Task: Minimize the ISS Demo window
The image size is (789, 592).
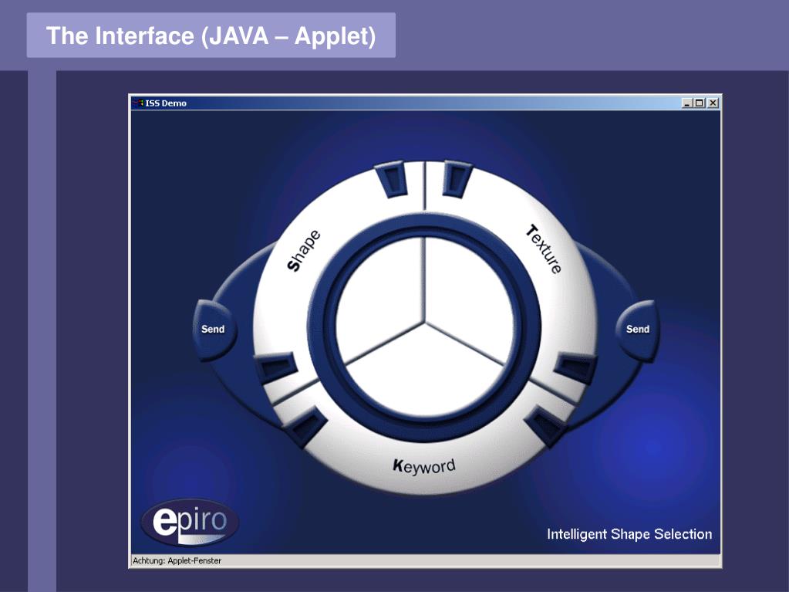Action: point(687,103)
